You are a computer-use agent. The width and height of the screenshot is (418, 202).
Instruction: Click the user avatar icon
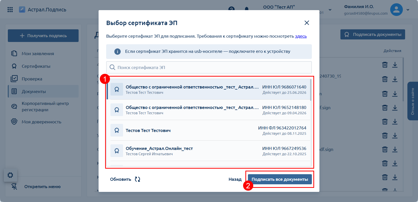[396, 10]
